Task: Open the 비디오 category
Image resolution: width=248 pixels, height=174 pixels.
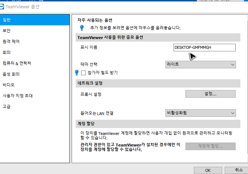Action: (35, 85)
